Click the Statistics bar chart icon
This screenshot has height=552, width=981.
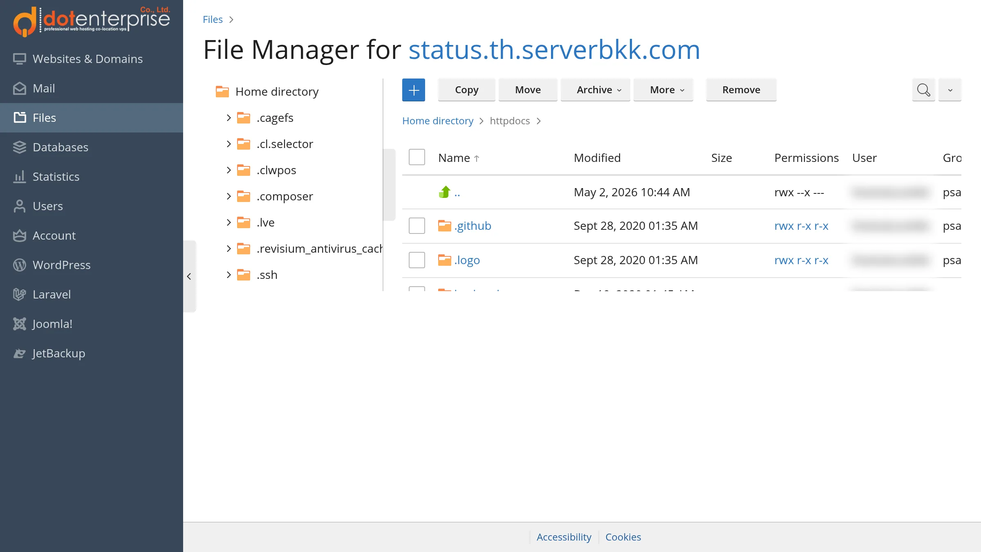point(19,177)
